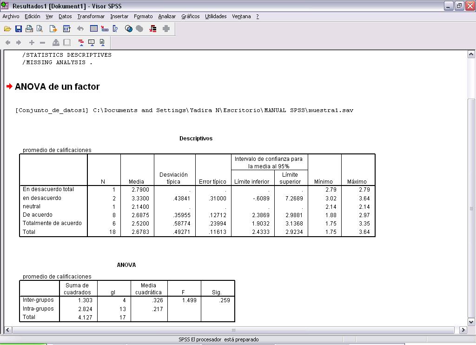Click the Promote left arrow icon
Screen dimensions: 476x345
pyautogui.click(x=8, y=42)
